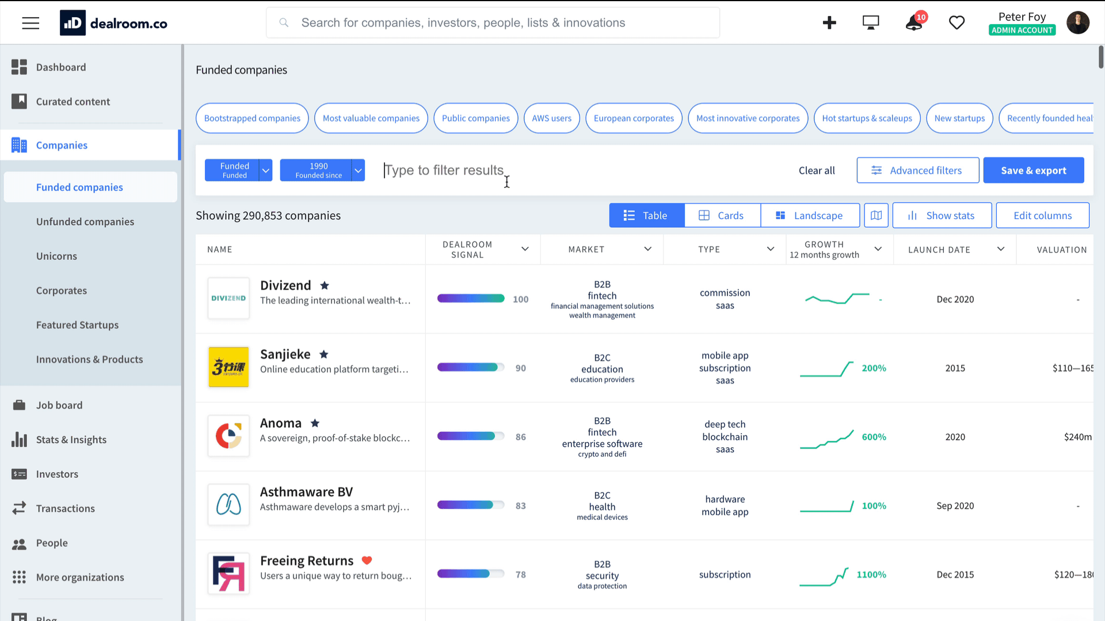
Task: Click the dealroom.co logo
Action: click(113, 23)
